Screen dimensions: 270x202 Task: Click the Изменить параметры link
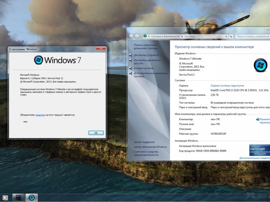click(x=265, y=121)
